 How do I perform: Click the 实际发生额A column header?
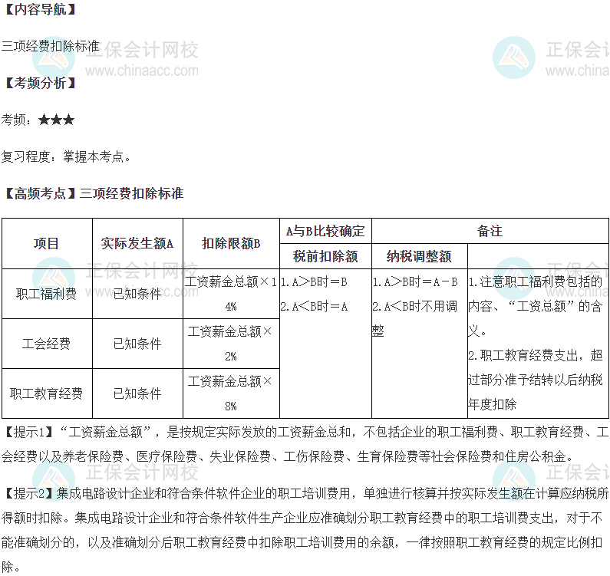(137, 243)
